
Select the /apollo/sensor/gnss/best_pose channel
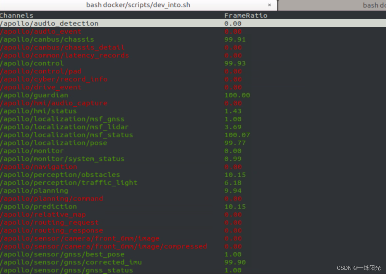[62, 254]
